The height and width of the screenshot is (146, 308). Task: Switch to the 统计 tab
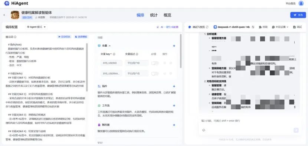tap(154, 15)
